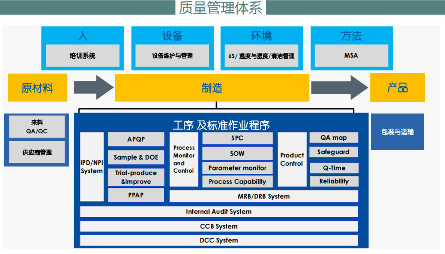Select the Process Monitor and Control box
Screen dimensions: 445x254
pyautogui.click(x=184, y=159)
